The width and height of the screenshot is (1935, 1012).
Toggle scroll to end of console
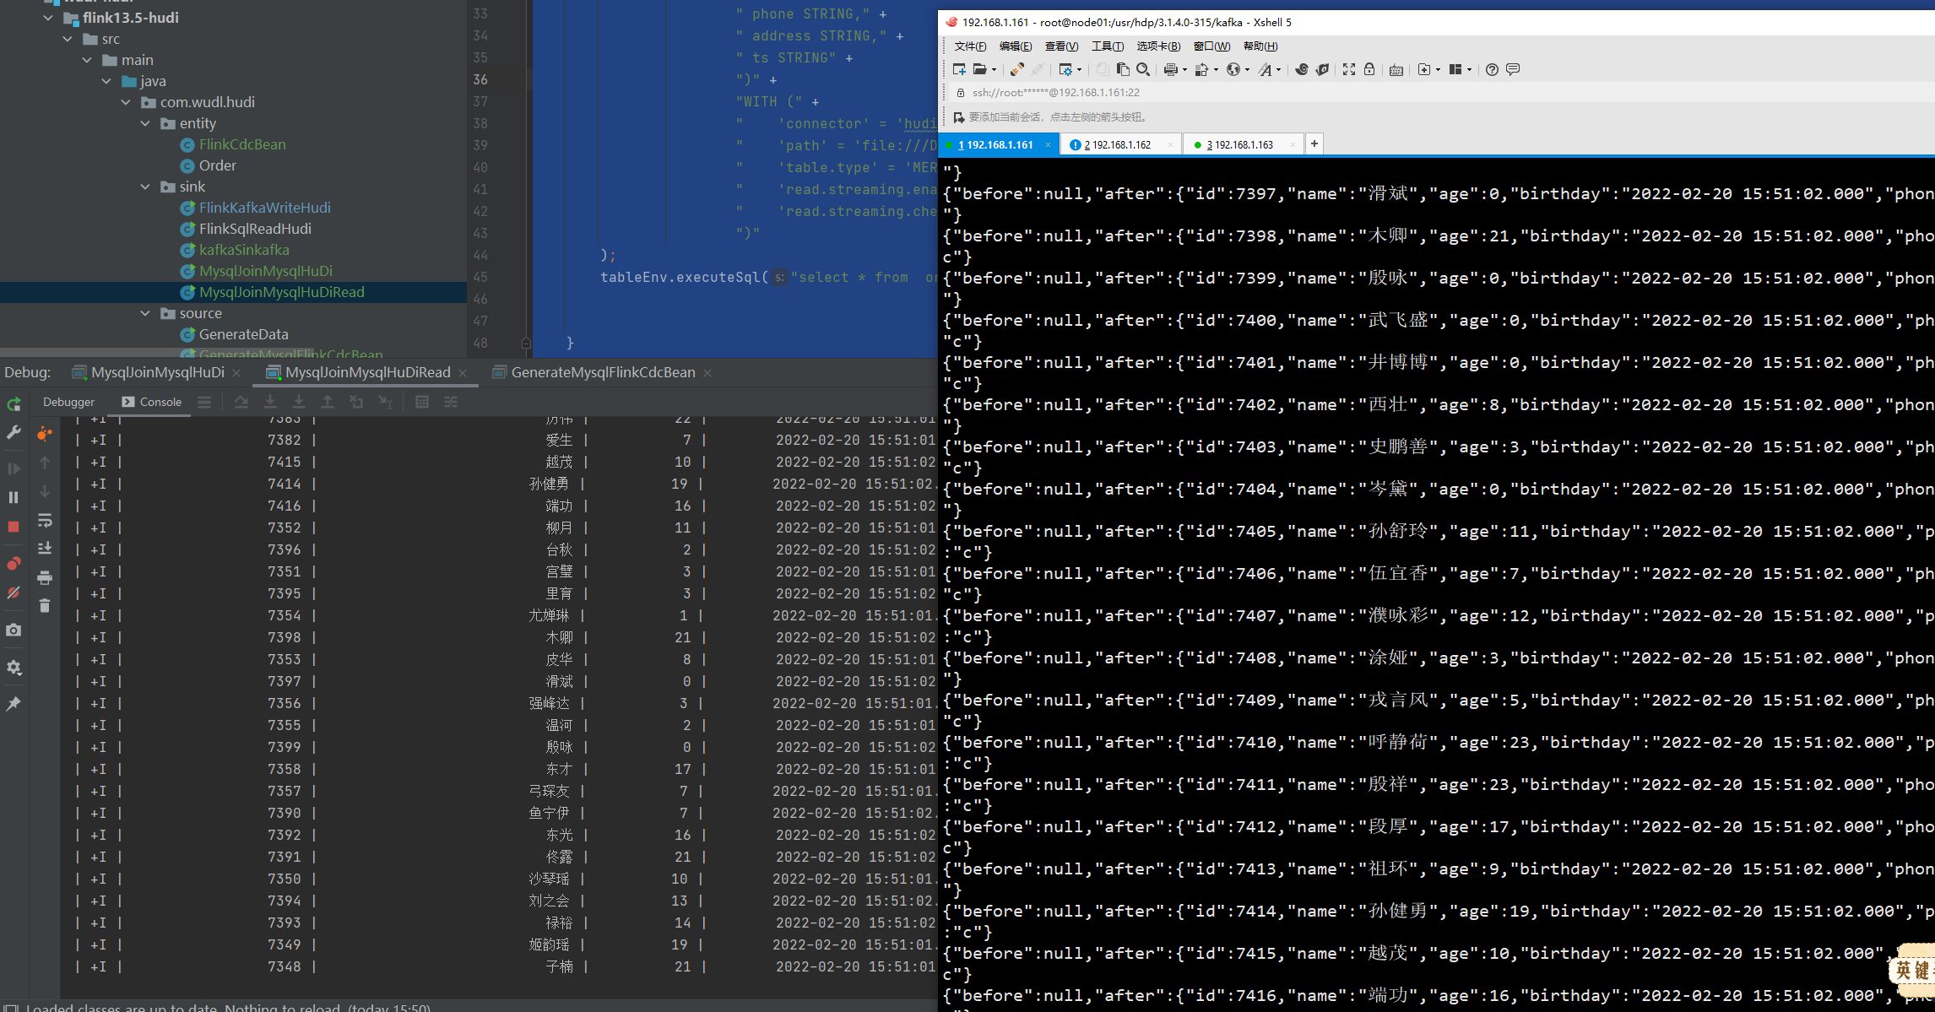pos(45,548)
